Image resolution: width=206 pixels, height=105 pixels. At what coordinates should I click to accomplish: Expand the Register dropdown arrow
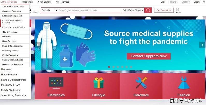[x=177, y=2]
